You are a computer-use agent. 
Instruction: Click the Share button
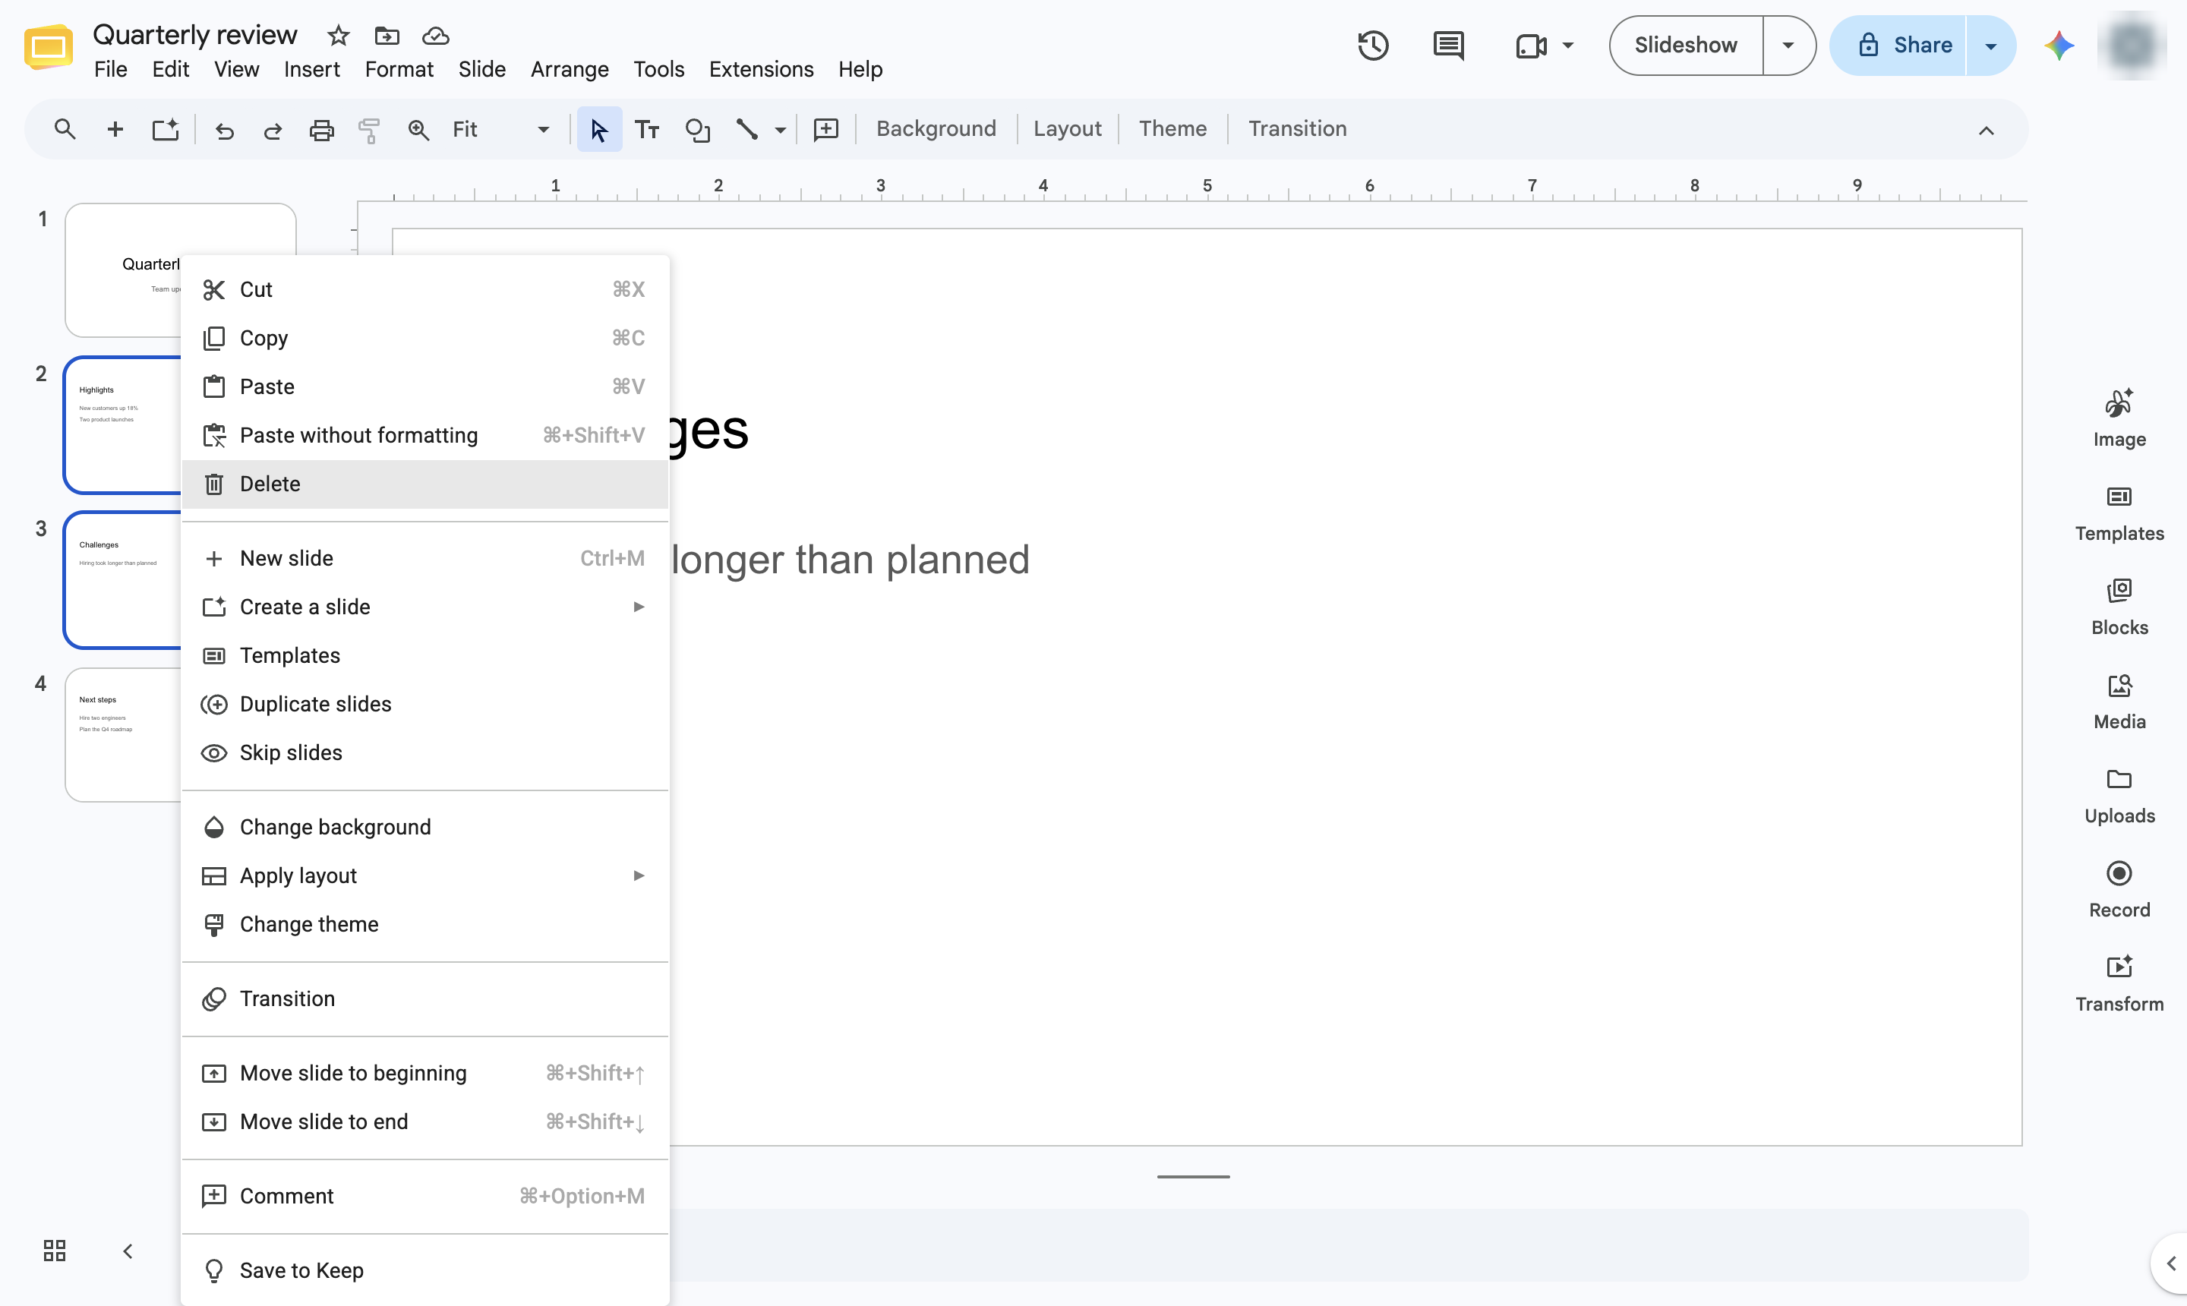point(1898,45)
